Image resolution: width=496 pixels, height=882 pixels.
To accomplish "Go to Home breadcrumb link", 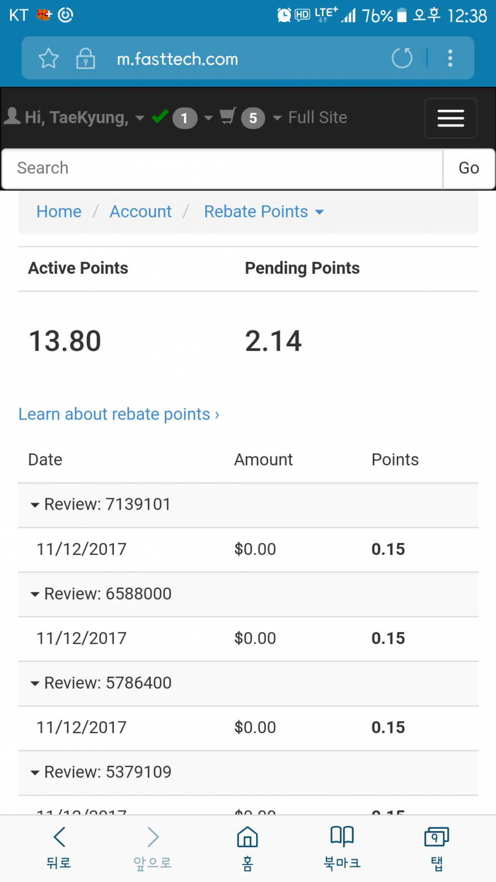I will (x=59, y=211).
